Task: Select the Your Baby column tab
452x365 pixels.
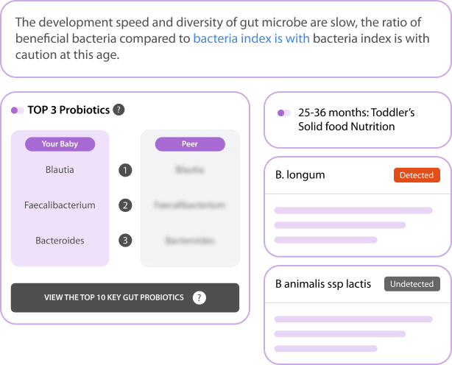Action: pyautogui.click(x=60, y=144)
